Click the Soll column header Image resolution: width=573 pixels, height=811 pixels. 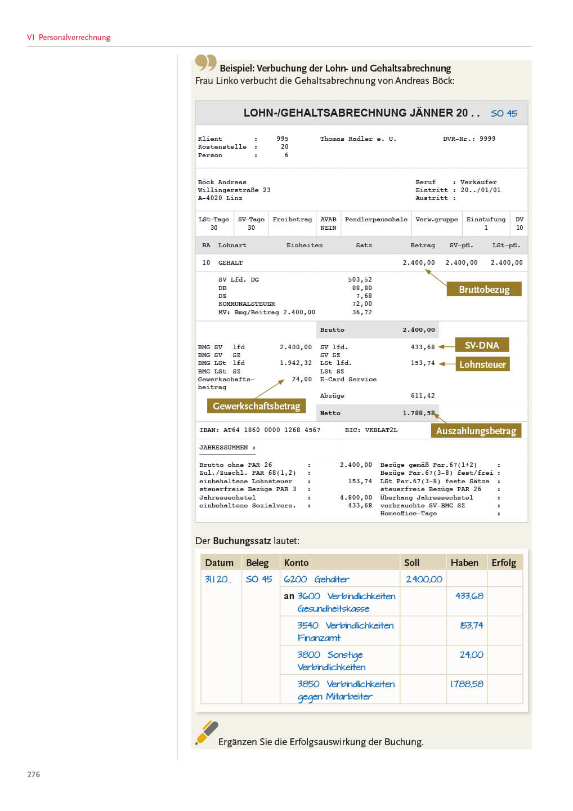(x=411, y=563)
